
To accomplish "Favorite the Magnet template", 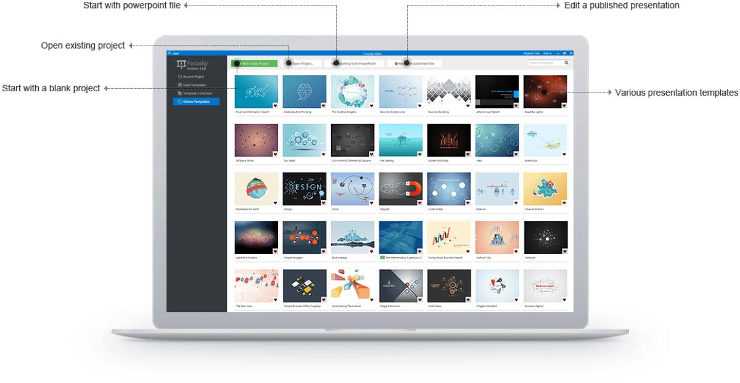I will (x=419, y=204).
